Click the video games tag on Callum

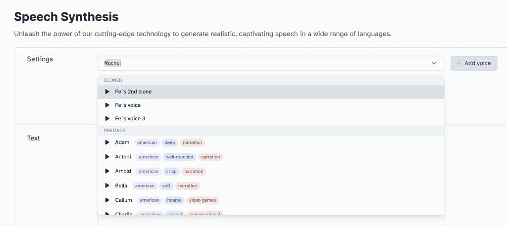coord(203,200)
